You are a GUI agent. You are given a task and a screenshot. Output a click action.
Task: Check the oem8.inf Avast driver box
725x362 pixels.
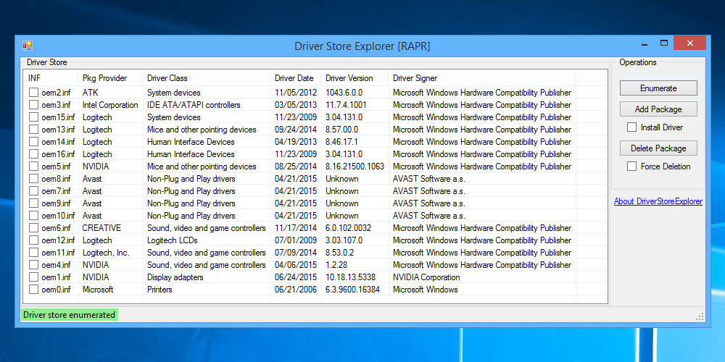[x=34, y=179]
